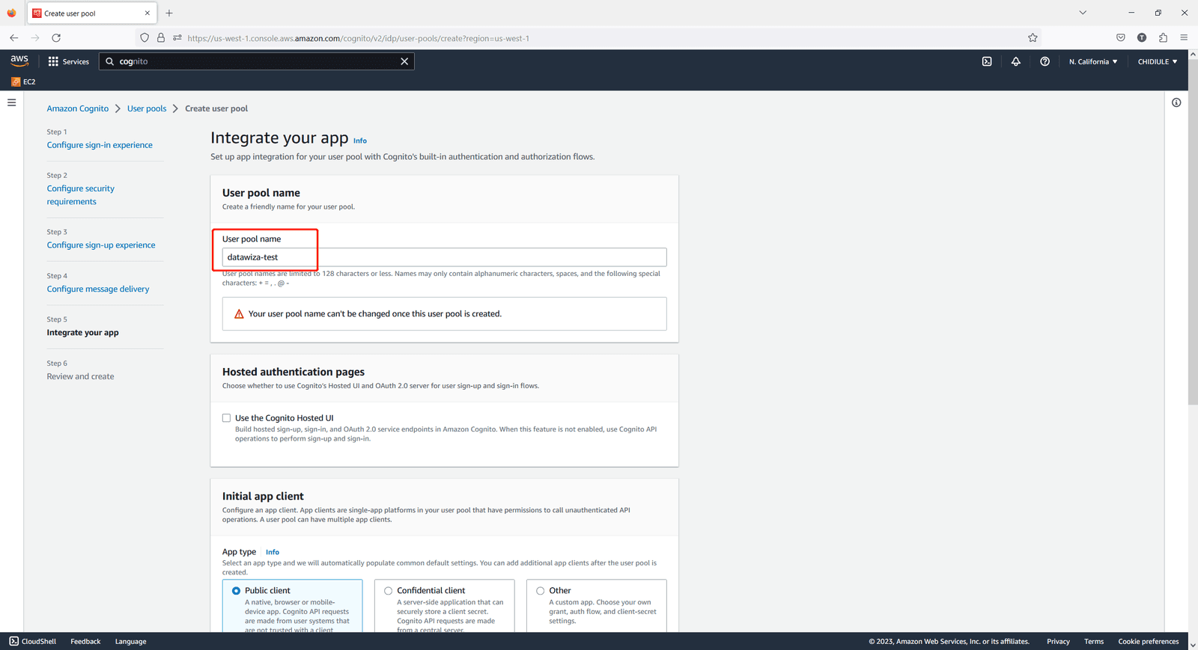Select the Create user pool browser tab
Image resolution: width=1198 pixels, height=650 pixels.
point(91,13)
